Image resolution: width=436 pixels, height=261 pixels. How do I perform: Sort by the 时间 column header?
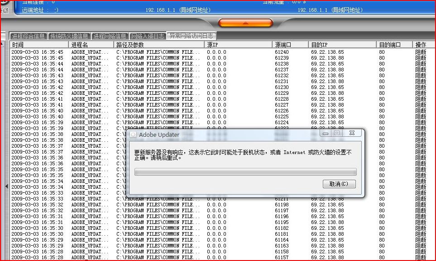[39, 45]
